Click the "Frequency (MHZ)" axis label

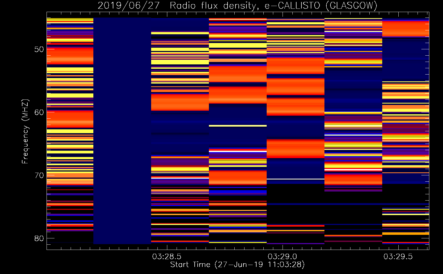(25, 132)
